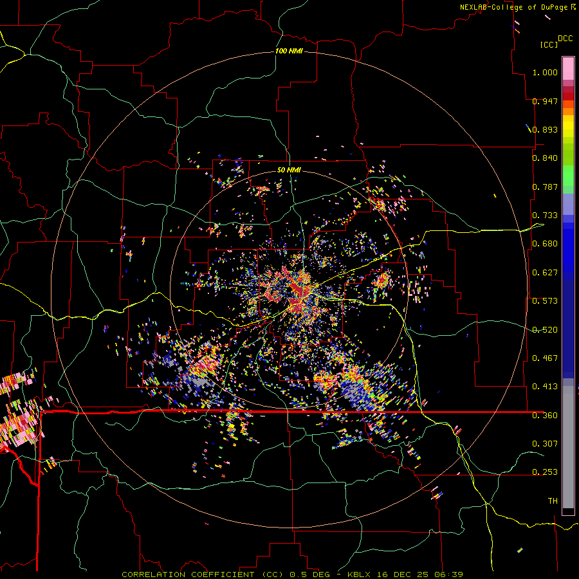The height and width of the screenshot is (579, 579).
Task: Click the 50 NMI range ring label
Action: 289,170
